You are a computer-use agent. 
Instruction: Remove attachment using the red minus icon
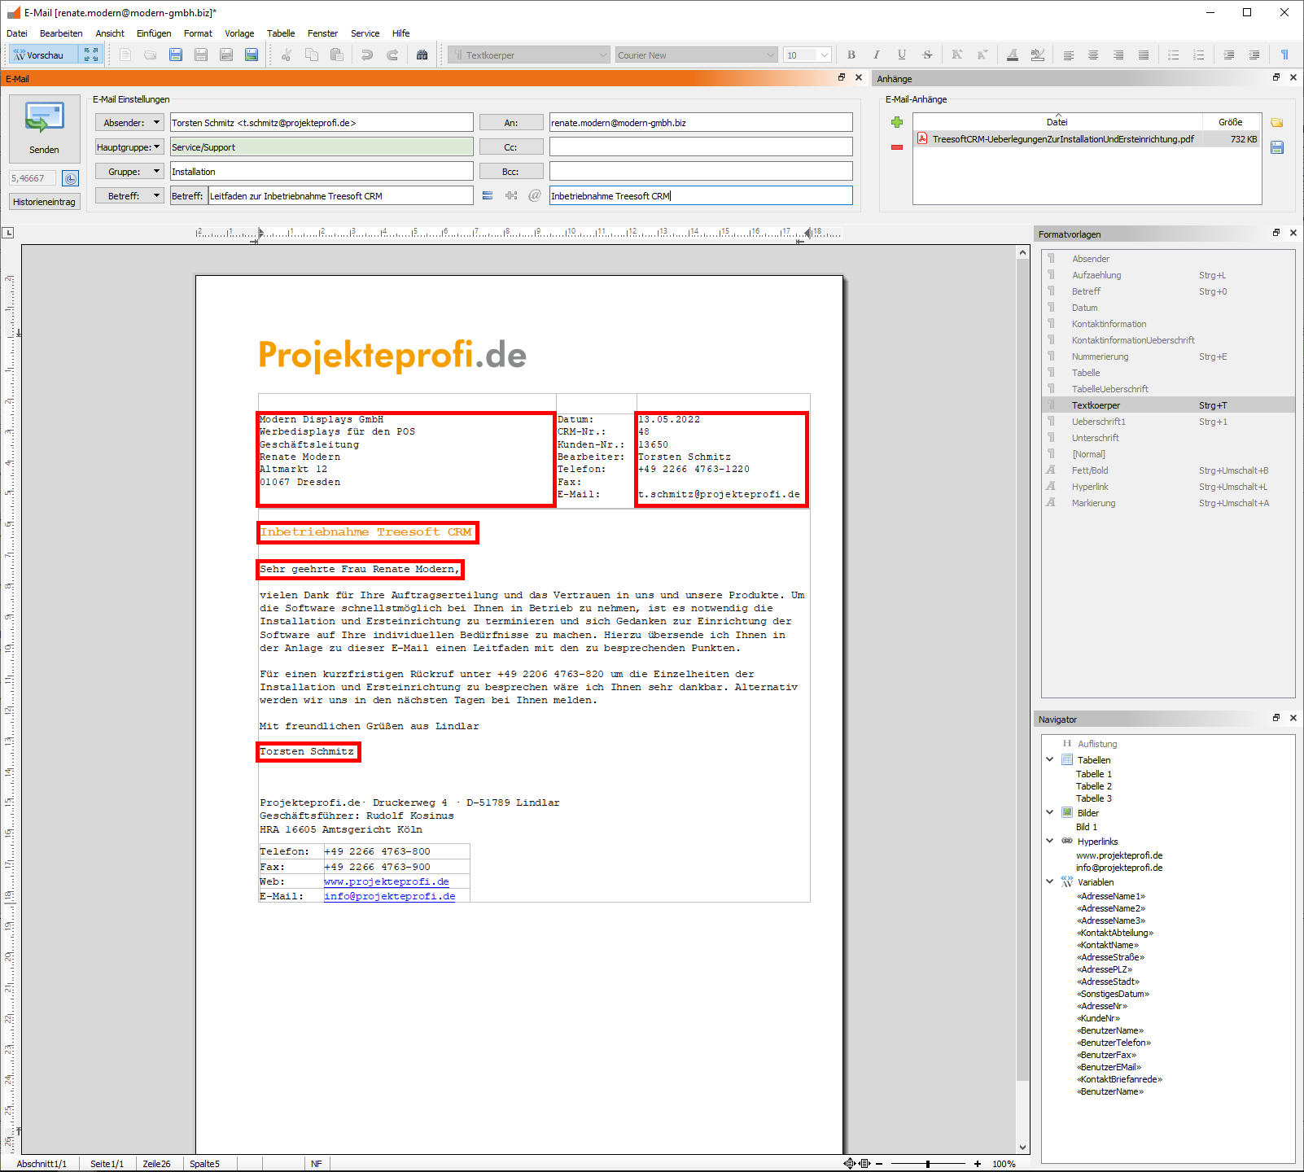click(x=896, y=147)
